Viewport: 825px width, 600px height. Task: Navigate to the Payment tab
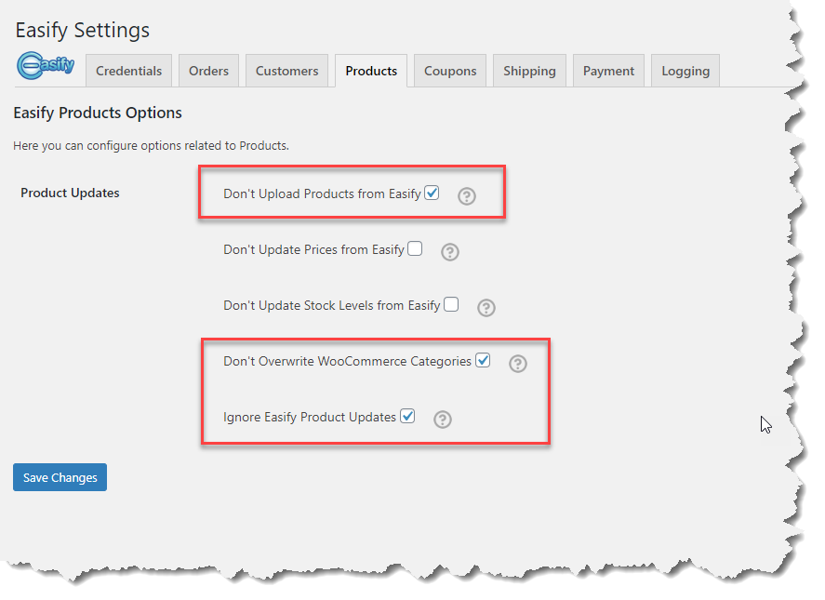608,71
